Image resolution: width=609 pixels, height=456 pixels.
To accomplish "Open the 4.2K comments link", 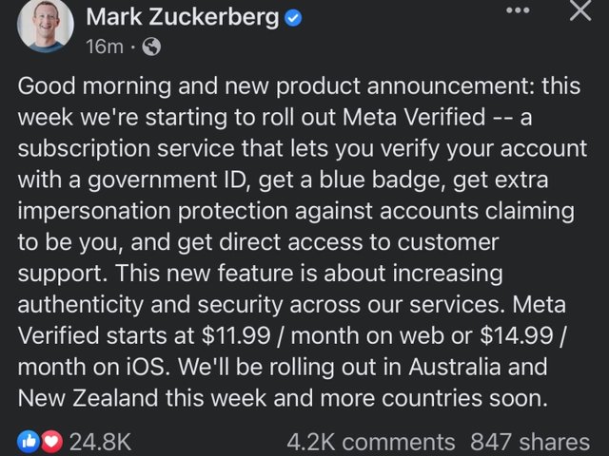I will (x=370, y=441).
